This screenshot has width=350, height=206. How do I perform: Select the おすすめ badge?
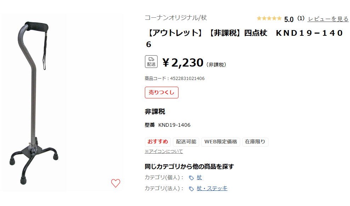coord(158,142)
